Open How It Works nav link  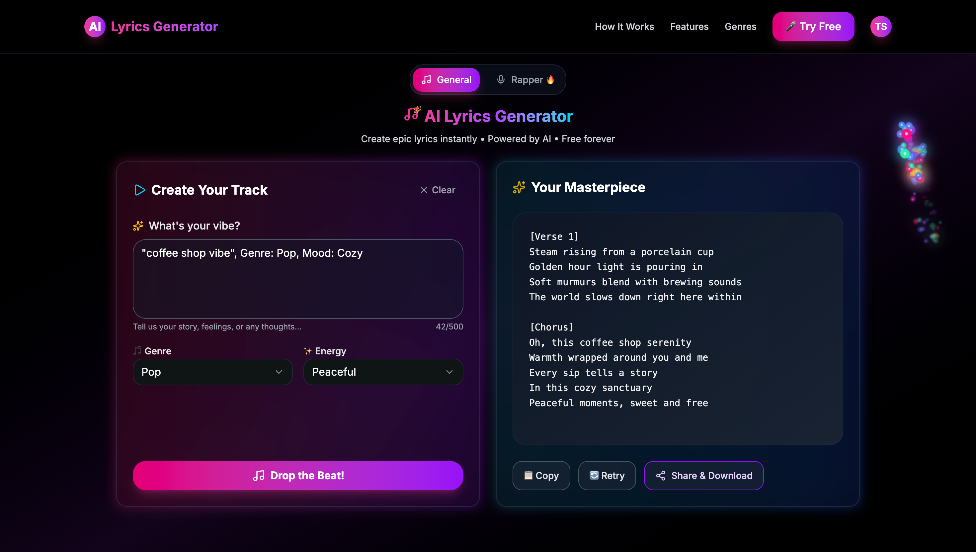click(x=624, y=27)
